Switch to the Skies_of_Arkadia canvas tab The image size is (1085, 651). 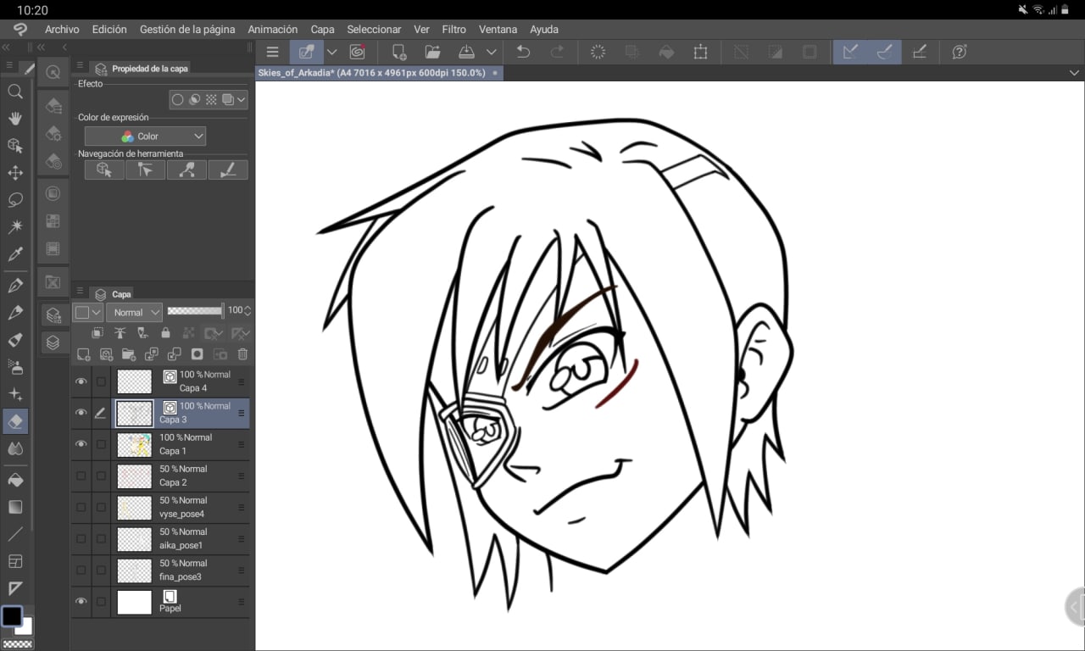[378, 73]
